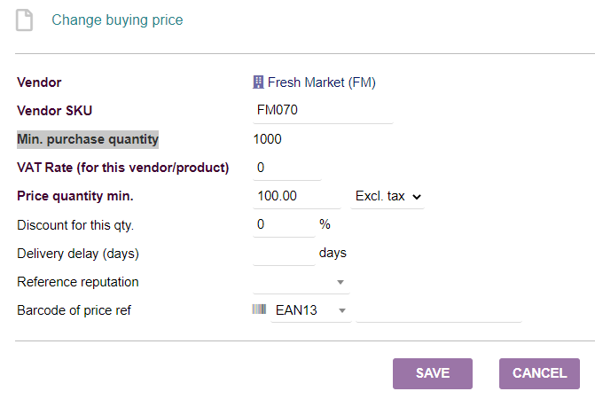Click the Change buying price title text
This screenshot has height=407, width=595.
[117, 20]
